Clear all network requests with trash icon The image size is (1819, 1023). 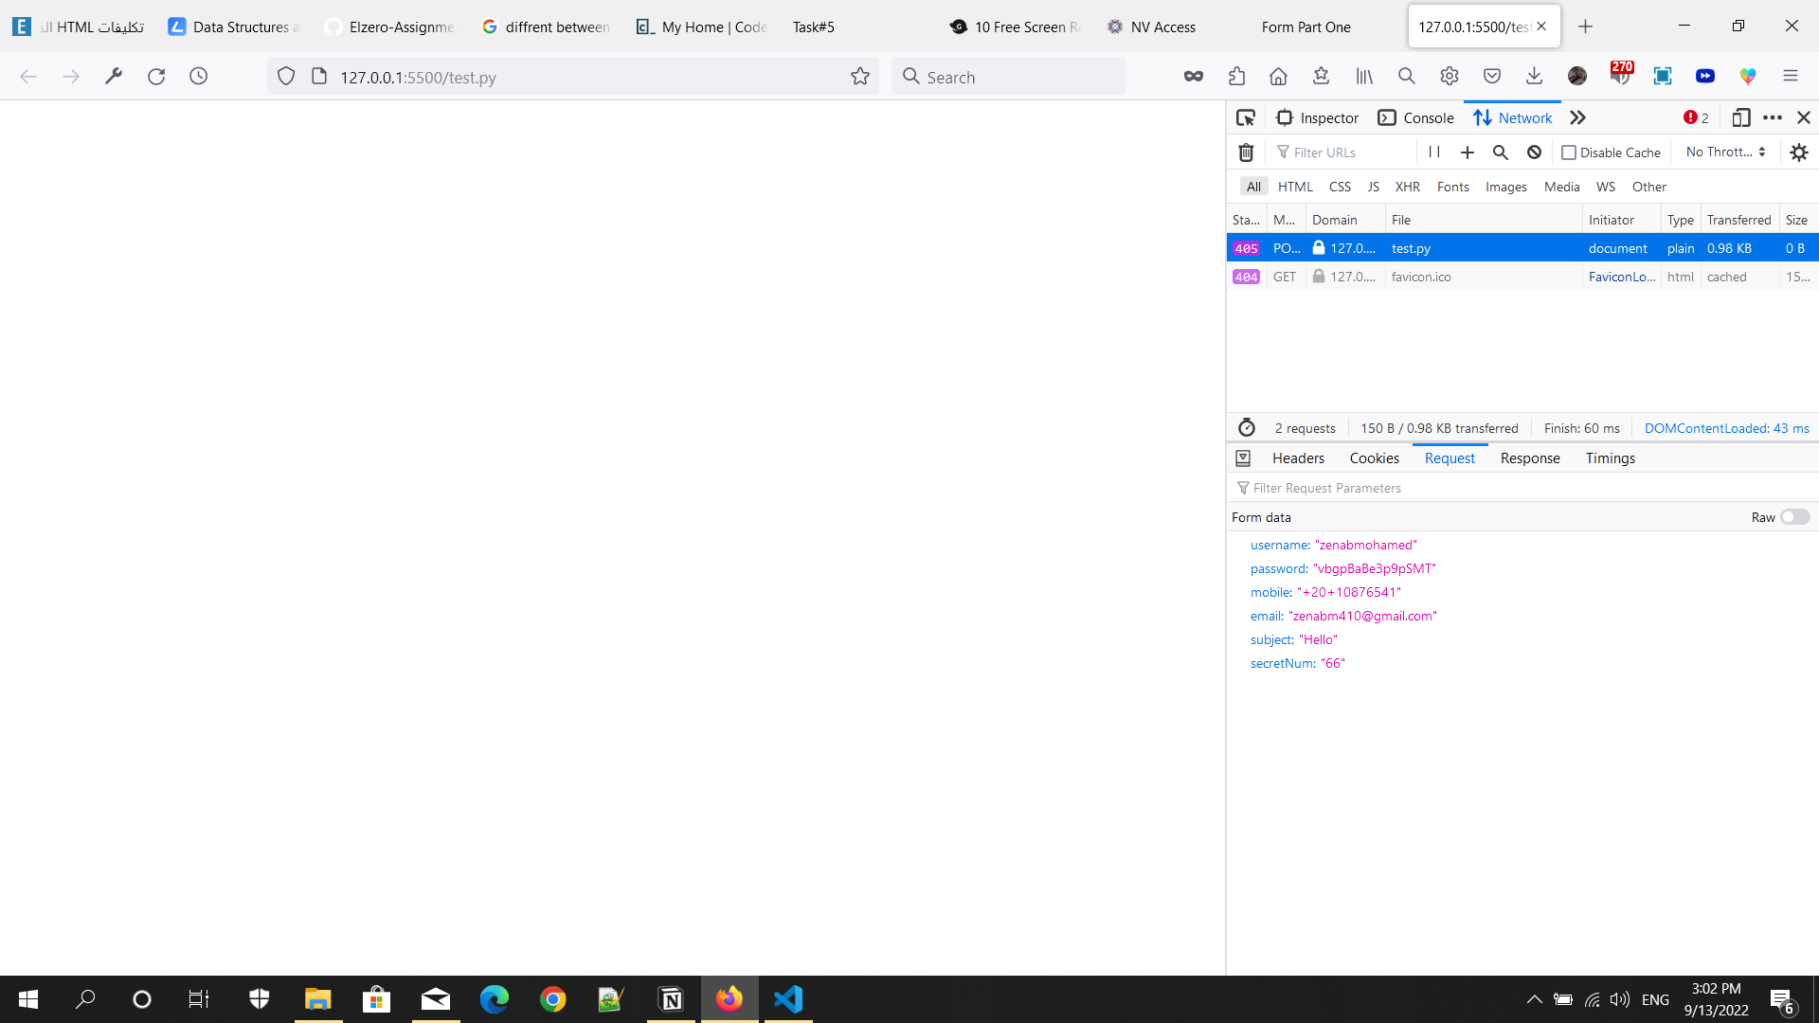pos(1246,152)
